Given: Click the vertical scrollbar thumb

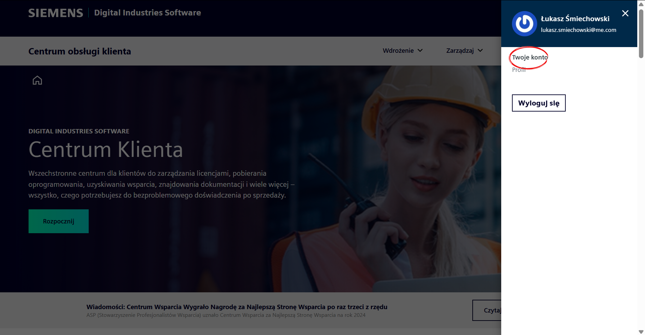Looking at the screenshot, I should (x=641, y=34).
